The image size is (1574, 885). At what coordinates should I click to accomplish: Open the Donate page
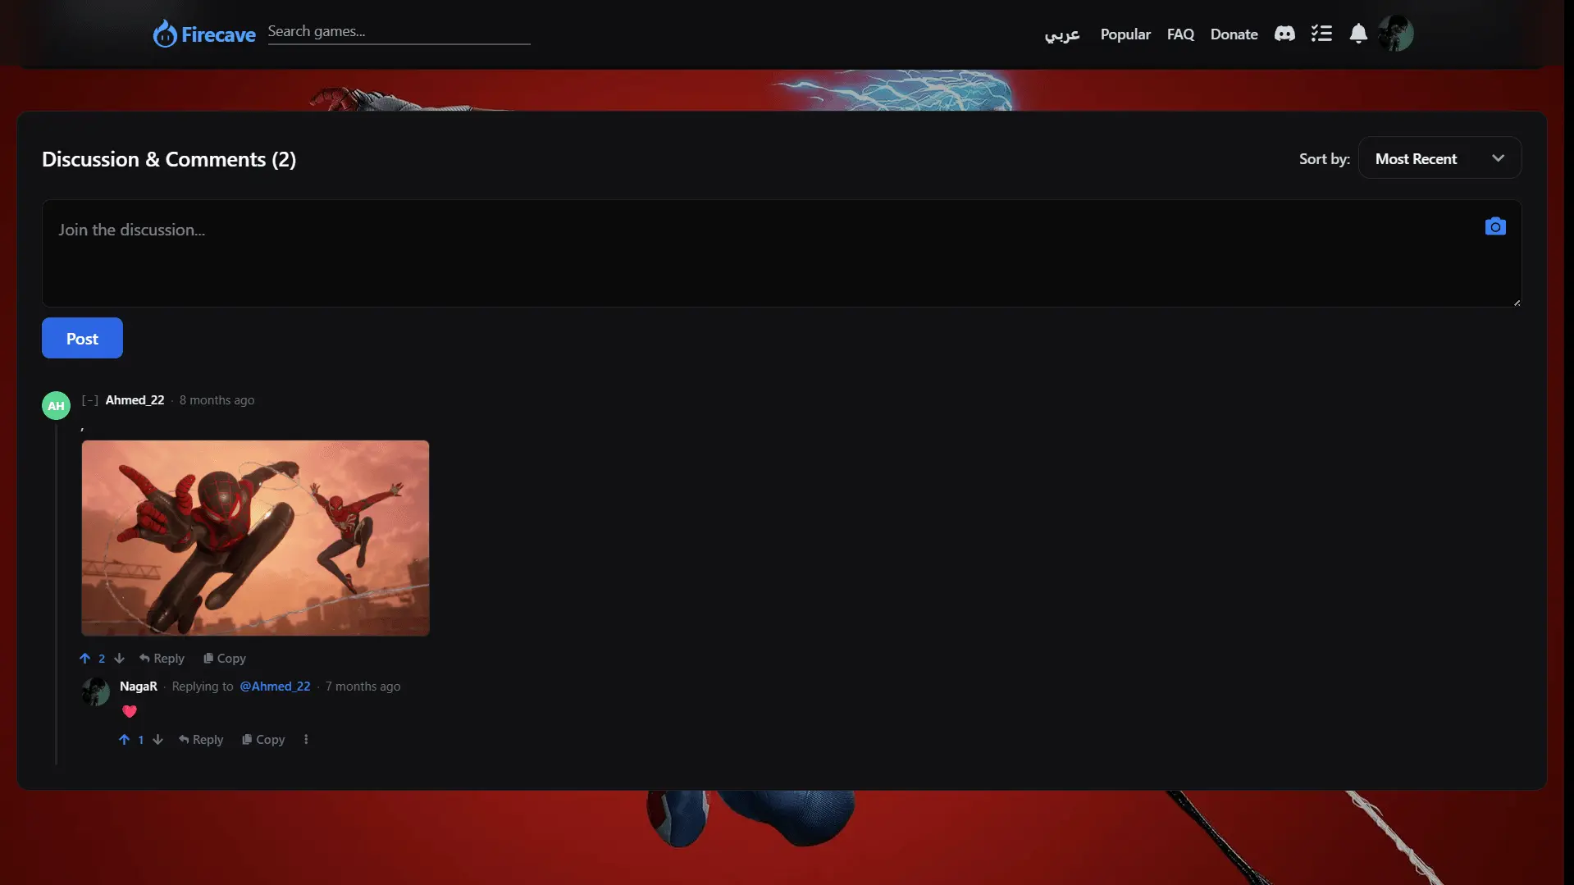pos(1234,34)
